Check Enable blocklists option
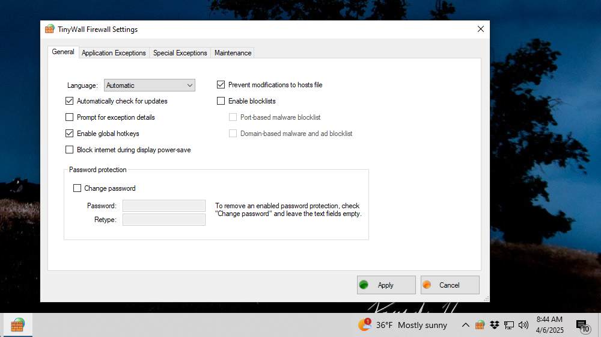Image resolution: width=601 pixels, height=337 pixels. [x=221, y=101]
